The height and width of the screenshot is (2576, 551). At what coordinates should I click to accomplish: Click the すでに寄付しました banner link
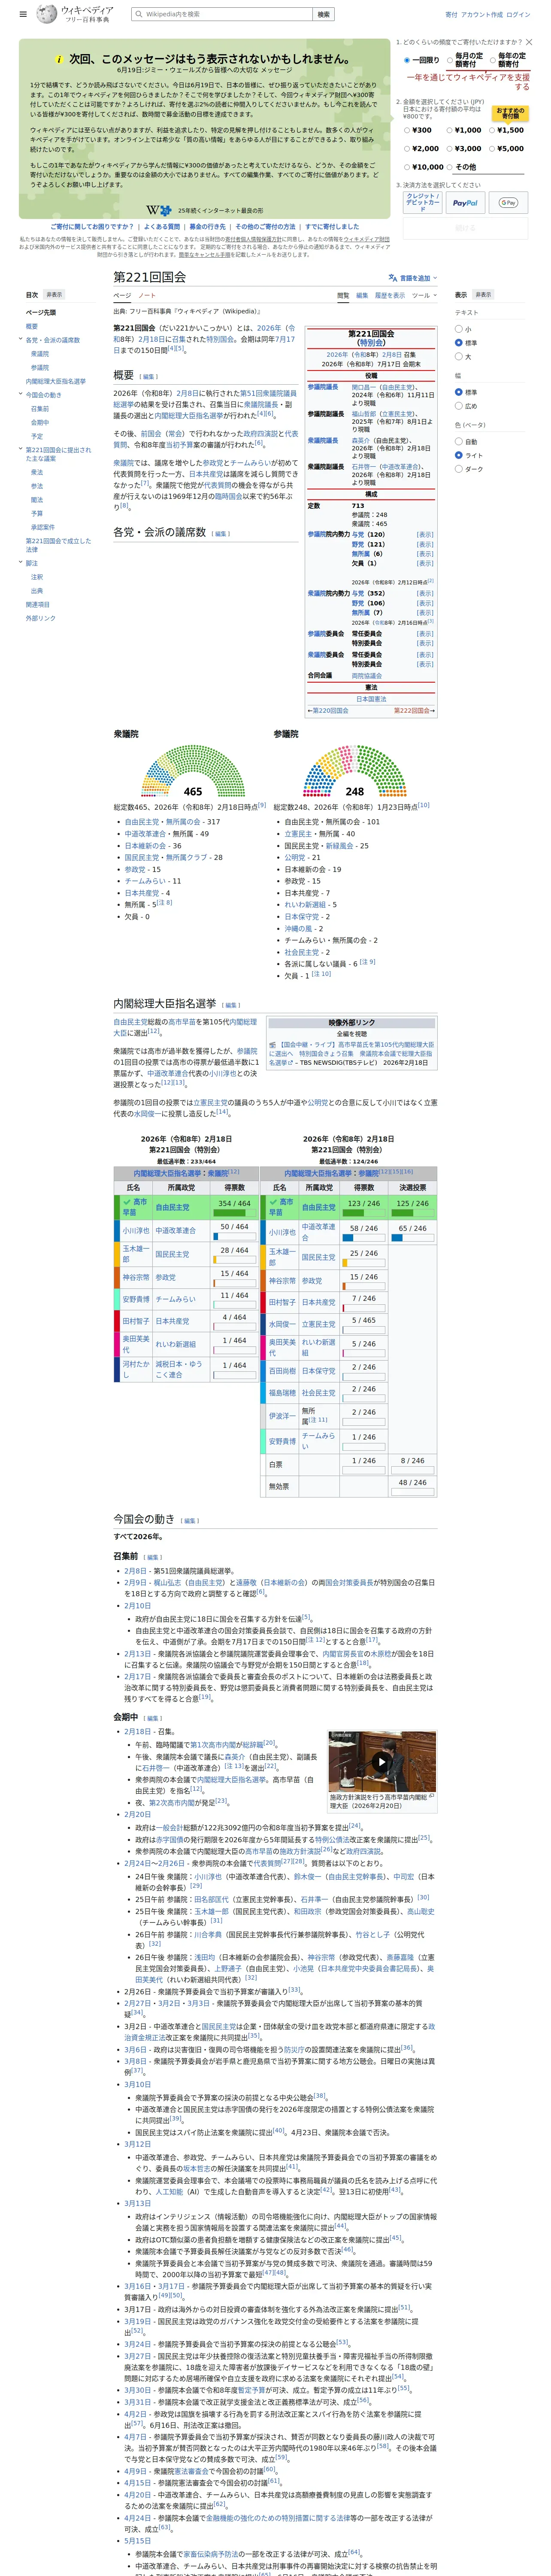point(332,227)
